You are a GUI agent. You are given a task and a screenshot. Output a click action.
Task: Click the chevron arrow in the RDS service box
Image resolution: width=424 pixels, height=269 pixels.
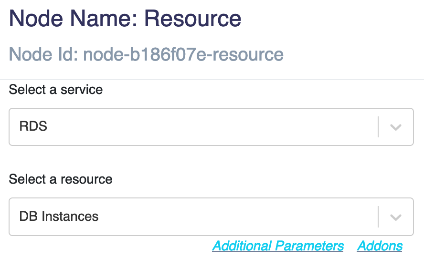[396, 127]
